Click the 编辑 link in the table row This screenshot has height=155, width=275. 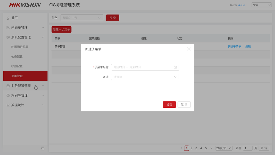pos(248,47)
